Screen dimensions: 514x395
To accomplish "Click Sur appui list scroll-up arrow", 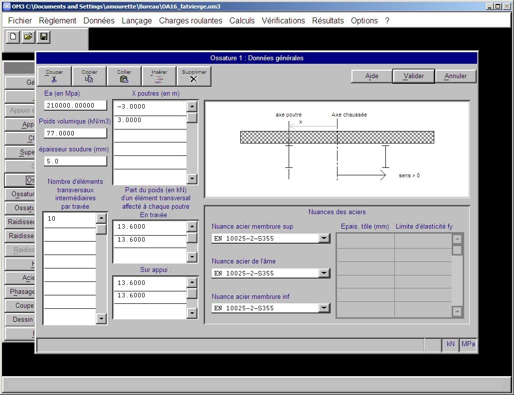I will click(192, 282).
